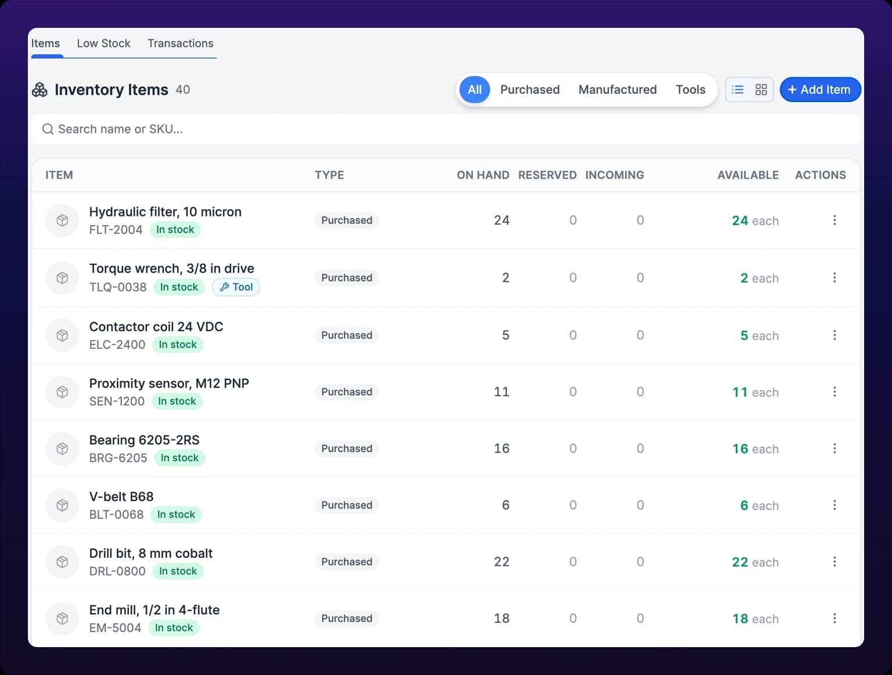Click the box icon beside Torque wrench
Screen dimensions: 892x675
[62, 277]
